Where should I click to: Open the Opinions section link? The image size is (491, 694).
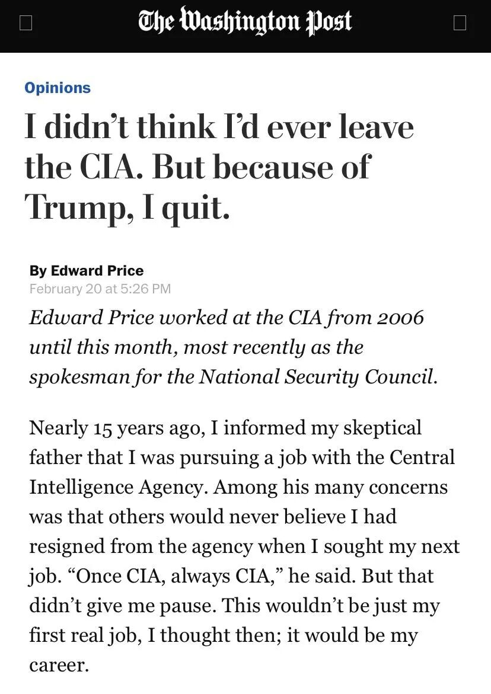tap(58, 88)
